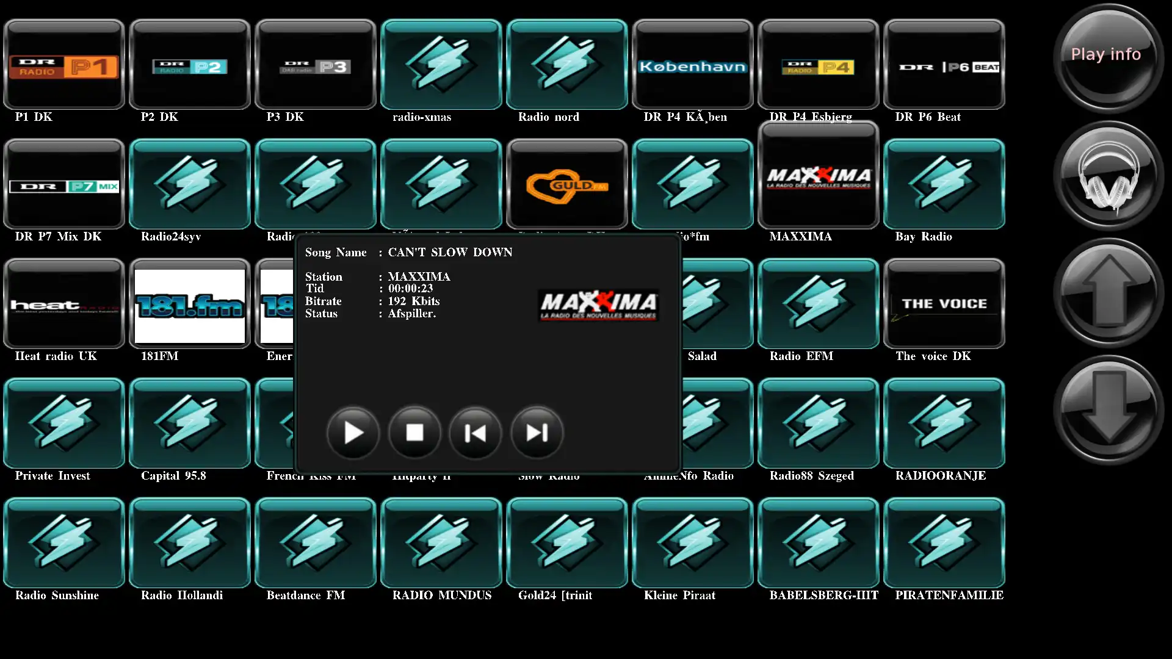Click the down arrow round button
The width and height of the screenshot is (1172, 659).
click(x=1108, y=410)
